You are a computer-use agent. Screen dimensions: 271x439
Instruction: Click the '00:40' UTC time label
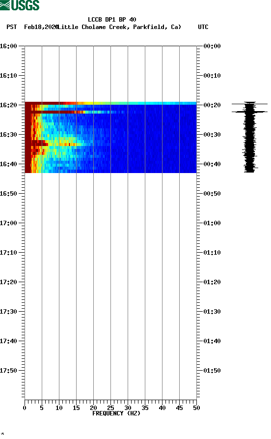click(212, 164)
